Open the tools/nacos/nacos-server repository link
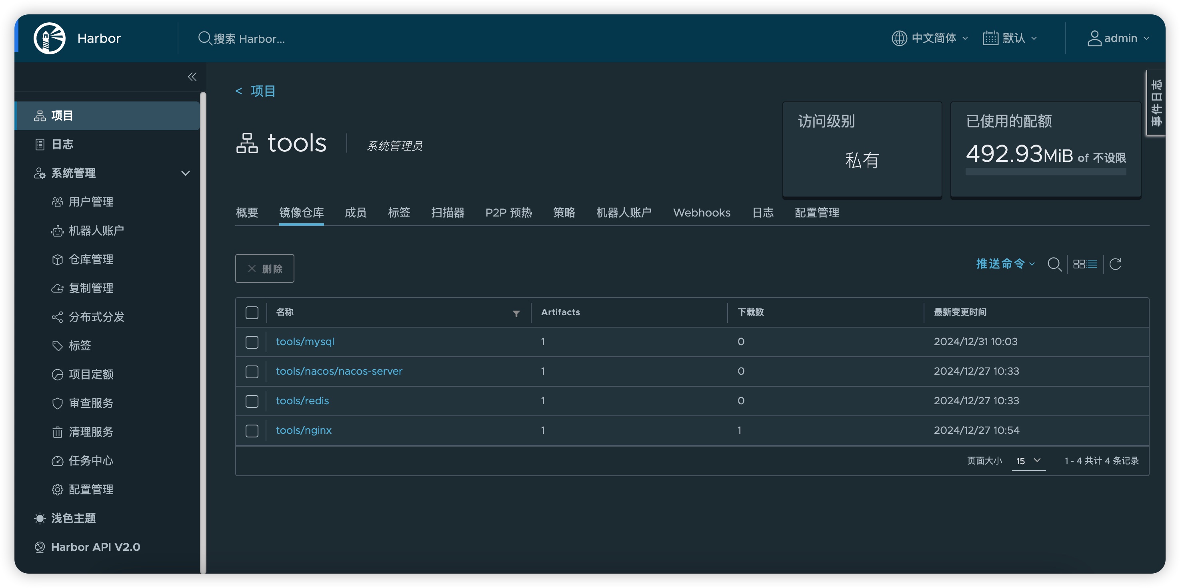This screenshot has height=588, width=1180. pos(339,371)
